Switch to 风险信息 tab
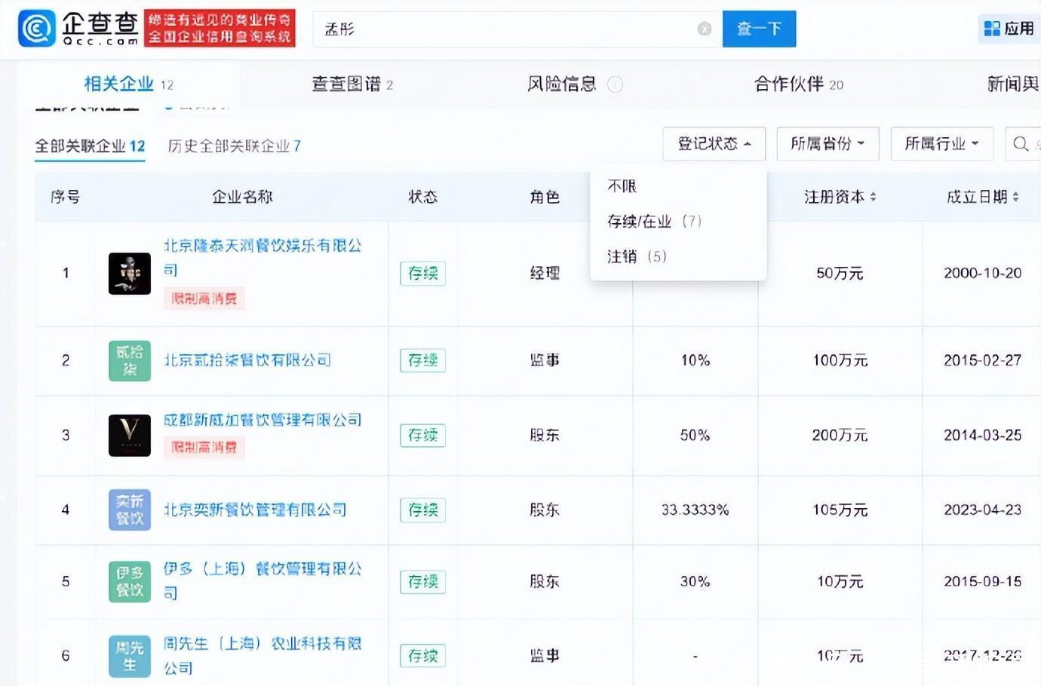 click(562, 84)
